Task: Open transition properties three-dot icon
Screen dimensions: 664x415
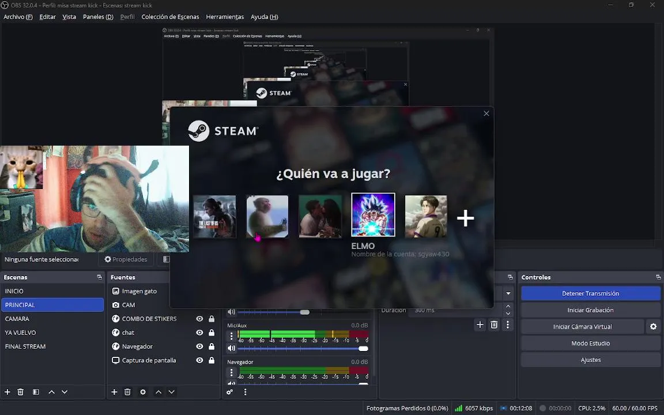Action: click(x=508, y=325)
